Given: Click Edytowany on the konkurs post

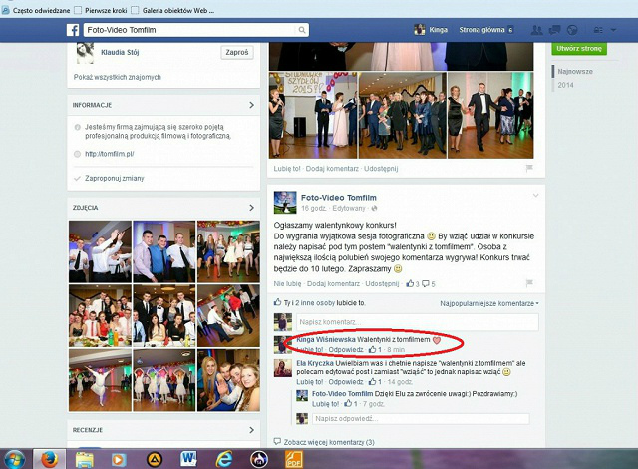Looking at the screenshot, I should (349, 208).
